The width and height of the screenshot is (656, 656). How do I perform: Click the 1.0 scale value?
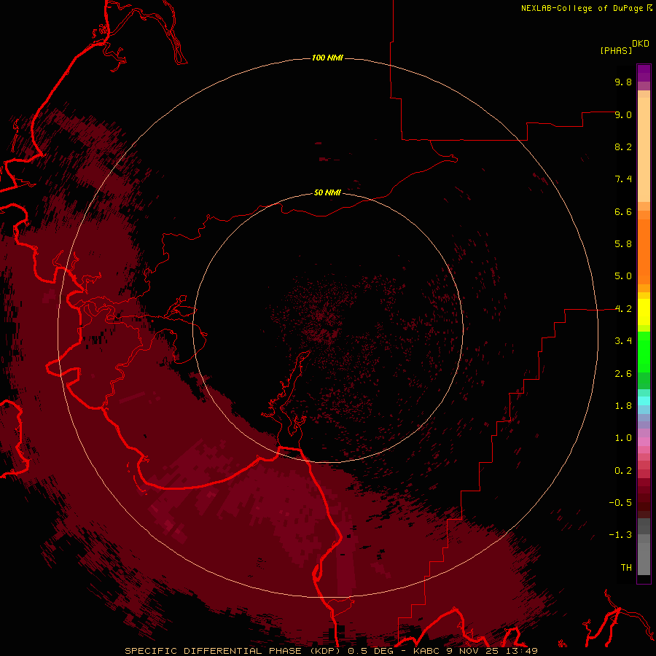click(x=623, y=438)
